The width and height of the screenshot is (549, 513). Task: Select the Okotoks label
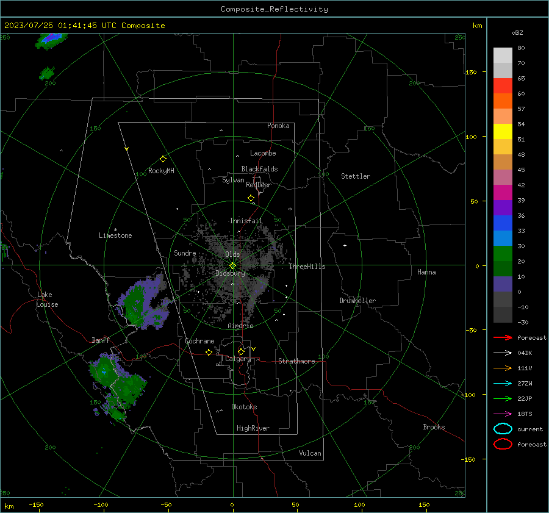point(244,407)
